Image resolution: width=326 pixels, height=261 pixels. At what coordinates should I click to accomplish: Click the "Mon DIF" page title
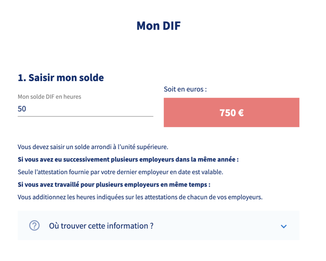(x=159, y=26)
